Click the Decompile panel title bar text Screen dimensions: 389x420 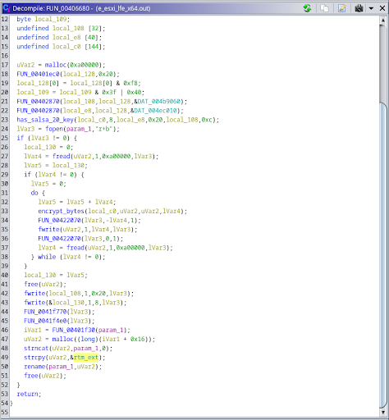[x=81, y=8]
